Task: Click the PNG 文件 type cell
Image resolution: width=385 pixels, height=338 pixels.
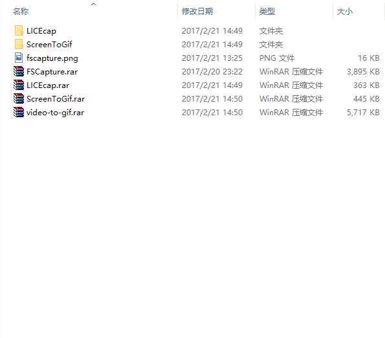Action: tap(277, 58)
